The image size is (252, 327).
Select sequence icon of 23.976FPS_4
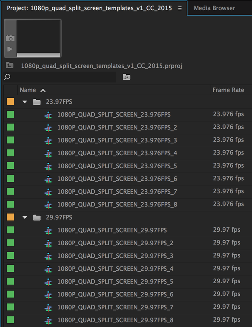pos(48,154)
